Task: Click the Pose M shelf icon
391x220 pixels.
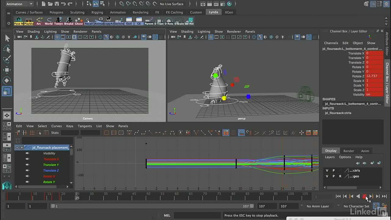Action: point(19,21)
